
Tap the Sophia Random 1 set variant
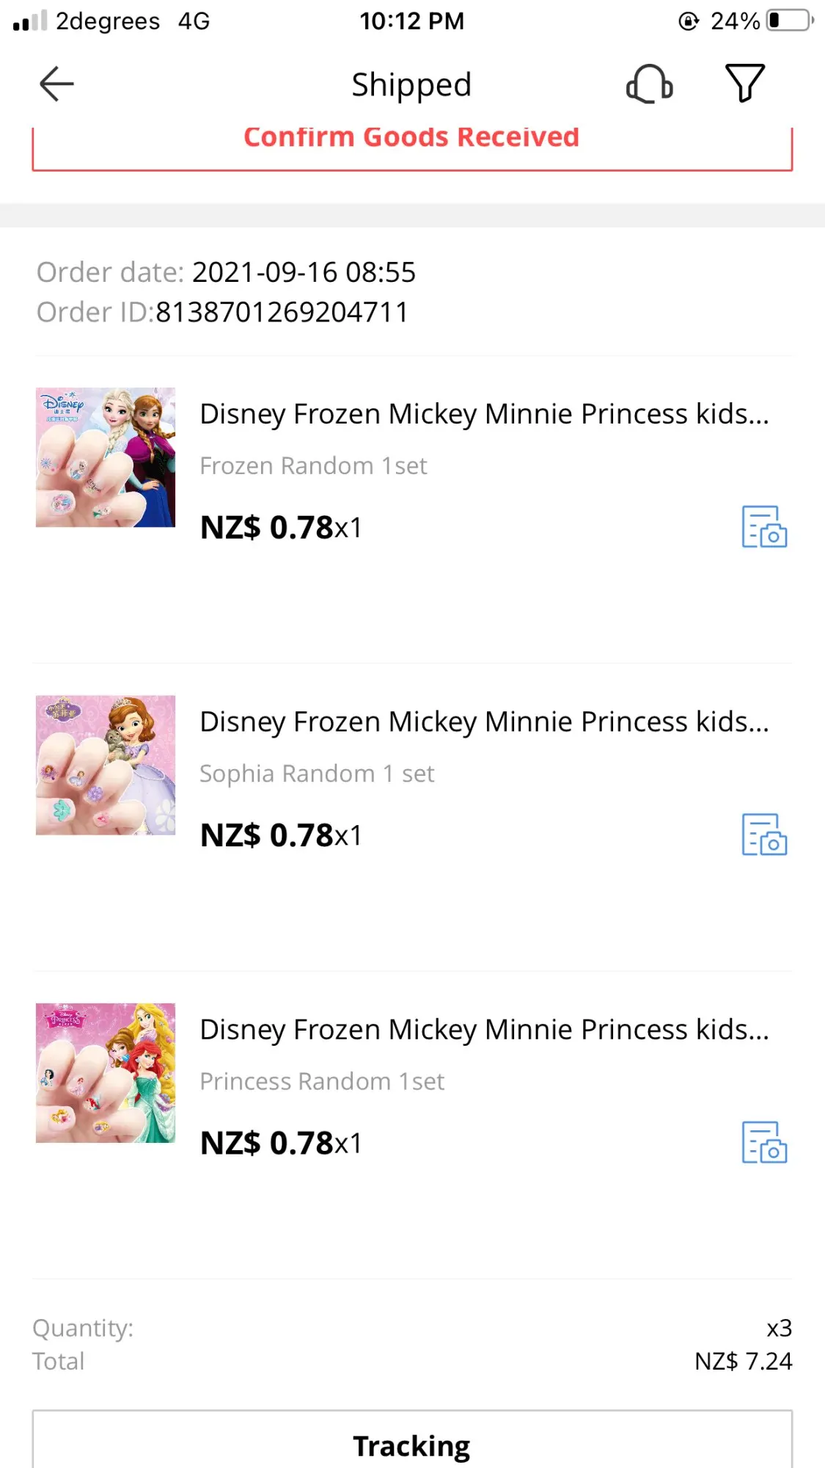click(317, 774)
